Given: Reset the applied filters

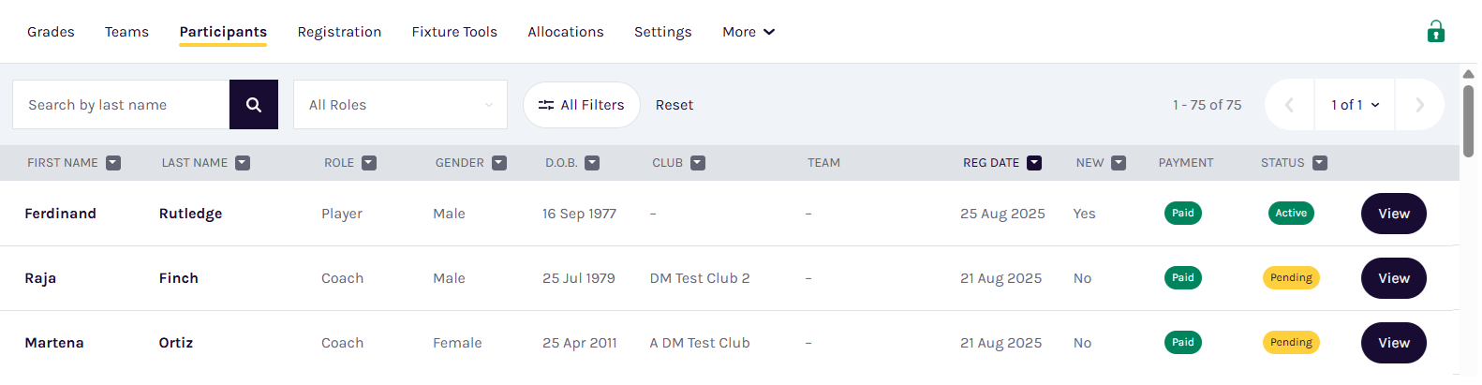Looking at the screenshot, I should pyautogui.click(x=674, y=105).
